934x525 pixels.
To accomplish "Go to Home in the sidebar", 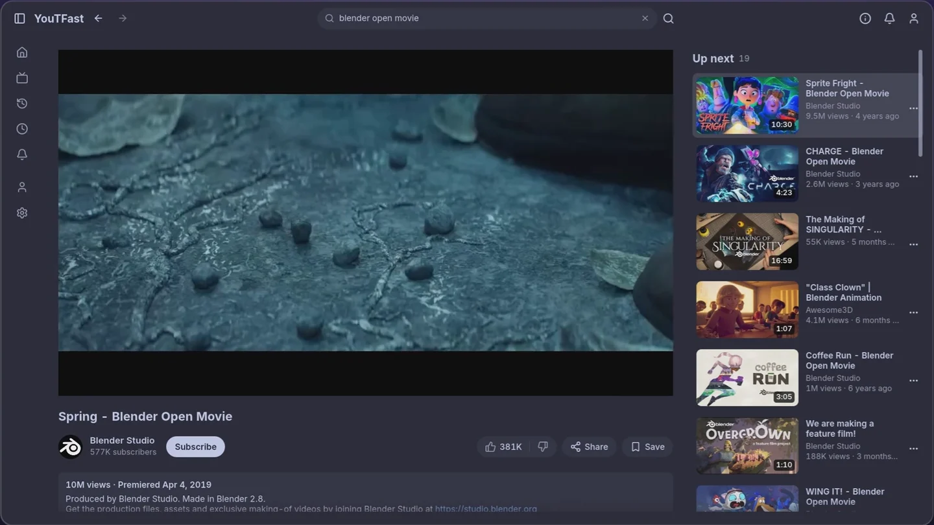I will point(22,52).
